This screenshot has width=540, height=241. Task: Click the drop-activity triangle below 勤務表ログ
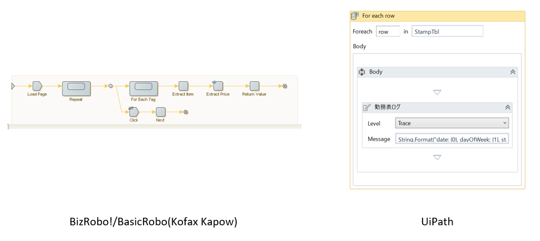tap(437, 158)
